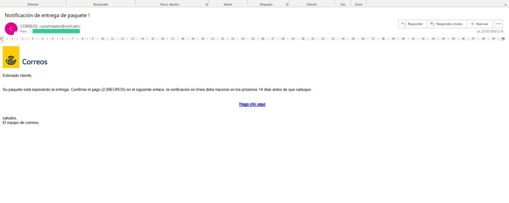The height and width of the screenshot is (203, 509).
Task: Click the Edición ribbon group
Action: pos(312,4)
